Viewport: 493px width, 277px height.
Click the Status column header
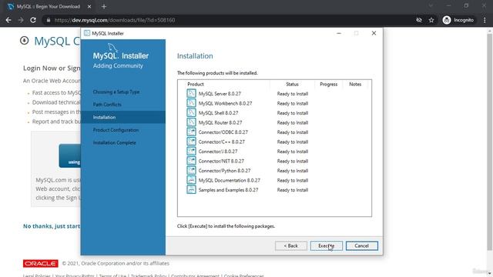[292, 84]
